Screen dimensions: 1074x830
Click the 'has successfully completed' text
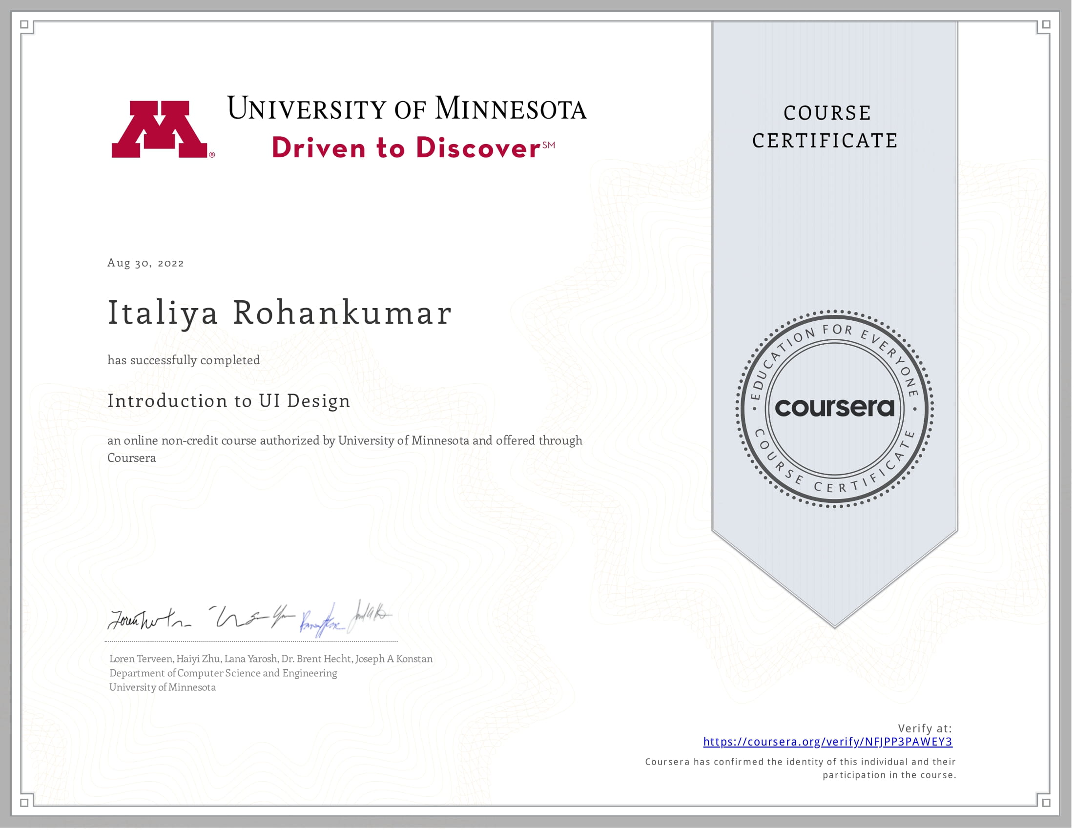[x=184, y=360]
